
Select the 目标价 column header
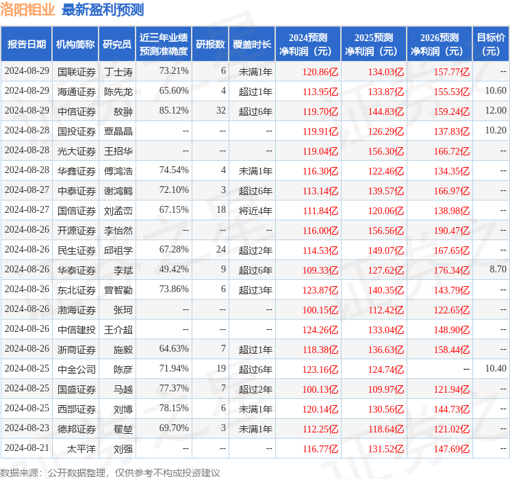[x=491, y=44]
